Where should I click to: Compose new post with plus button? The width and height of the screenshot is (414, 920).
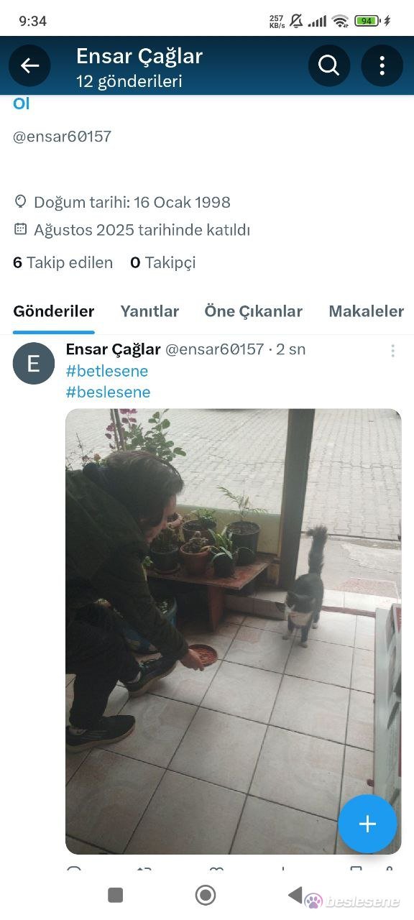(x=367, y=824)
